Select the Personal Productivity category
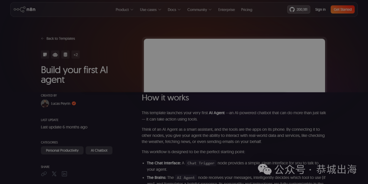The height and width of the screenshot is (184, 368). point(62,150)
